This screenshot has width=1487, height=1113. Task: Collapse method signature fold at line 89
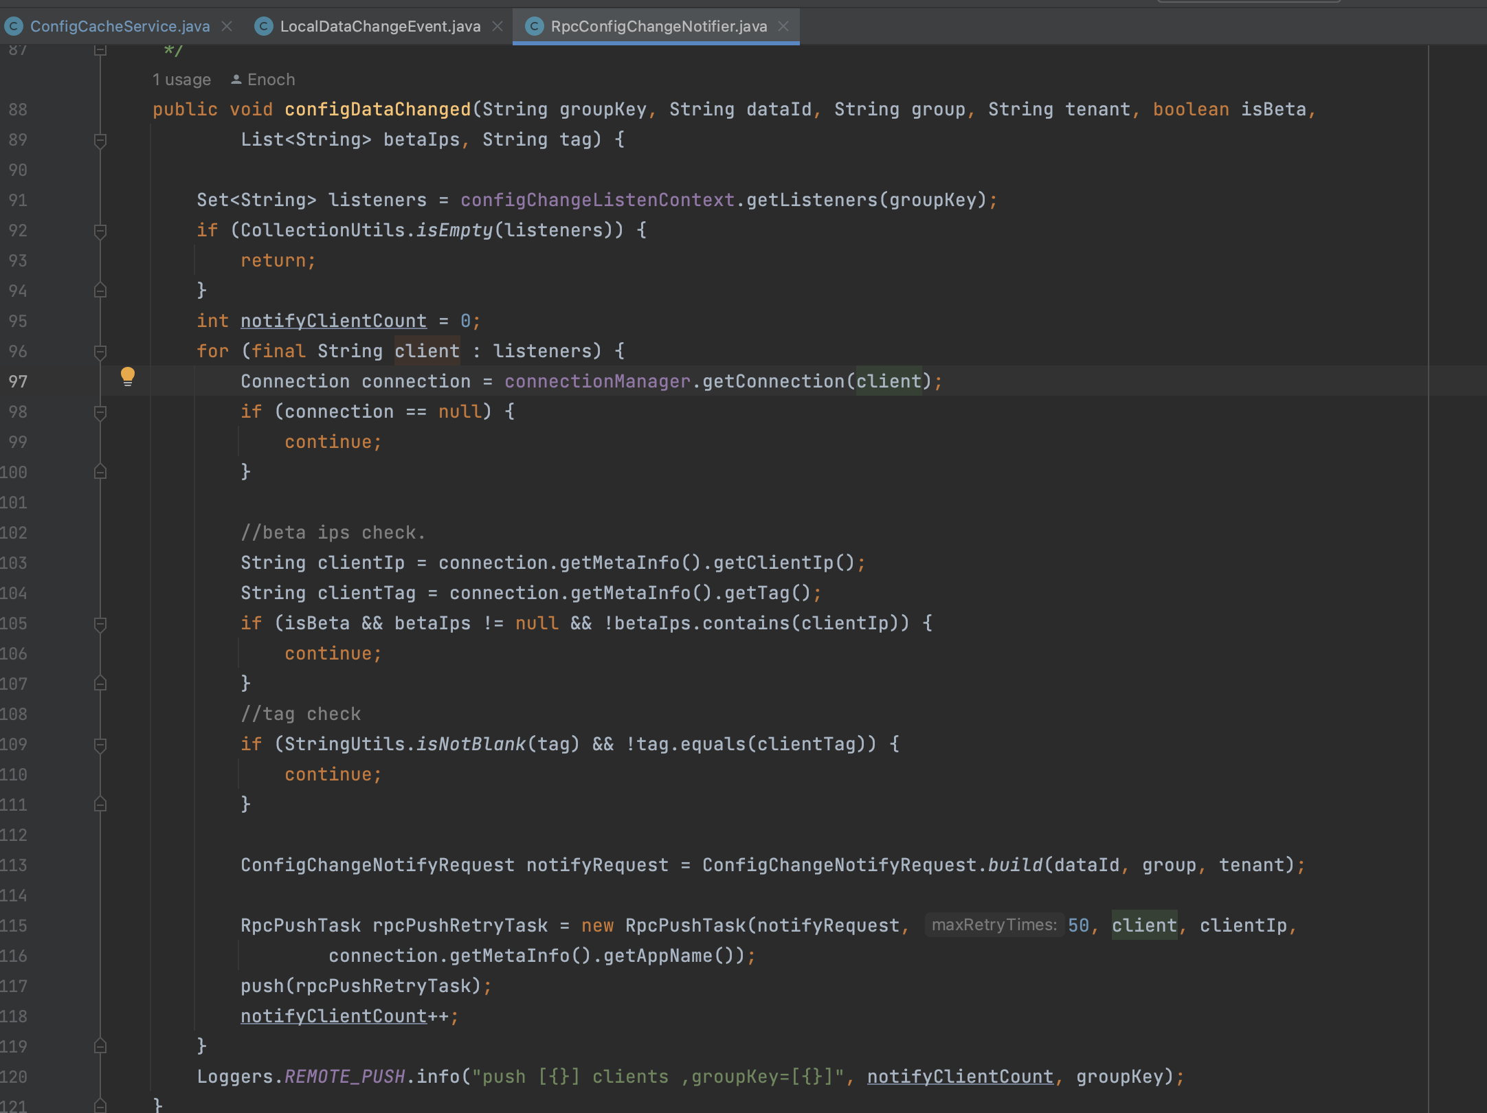click(100, 140)
